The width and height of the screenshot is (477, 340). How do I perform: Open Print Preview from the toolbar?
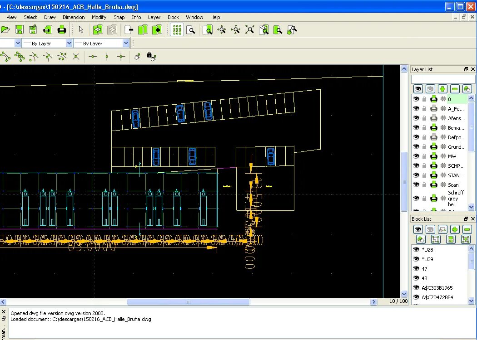point(47,30)
